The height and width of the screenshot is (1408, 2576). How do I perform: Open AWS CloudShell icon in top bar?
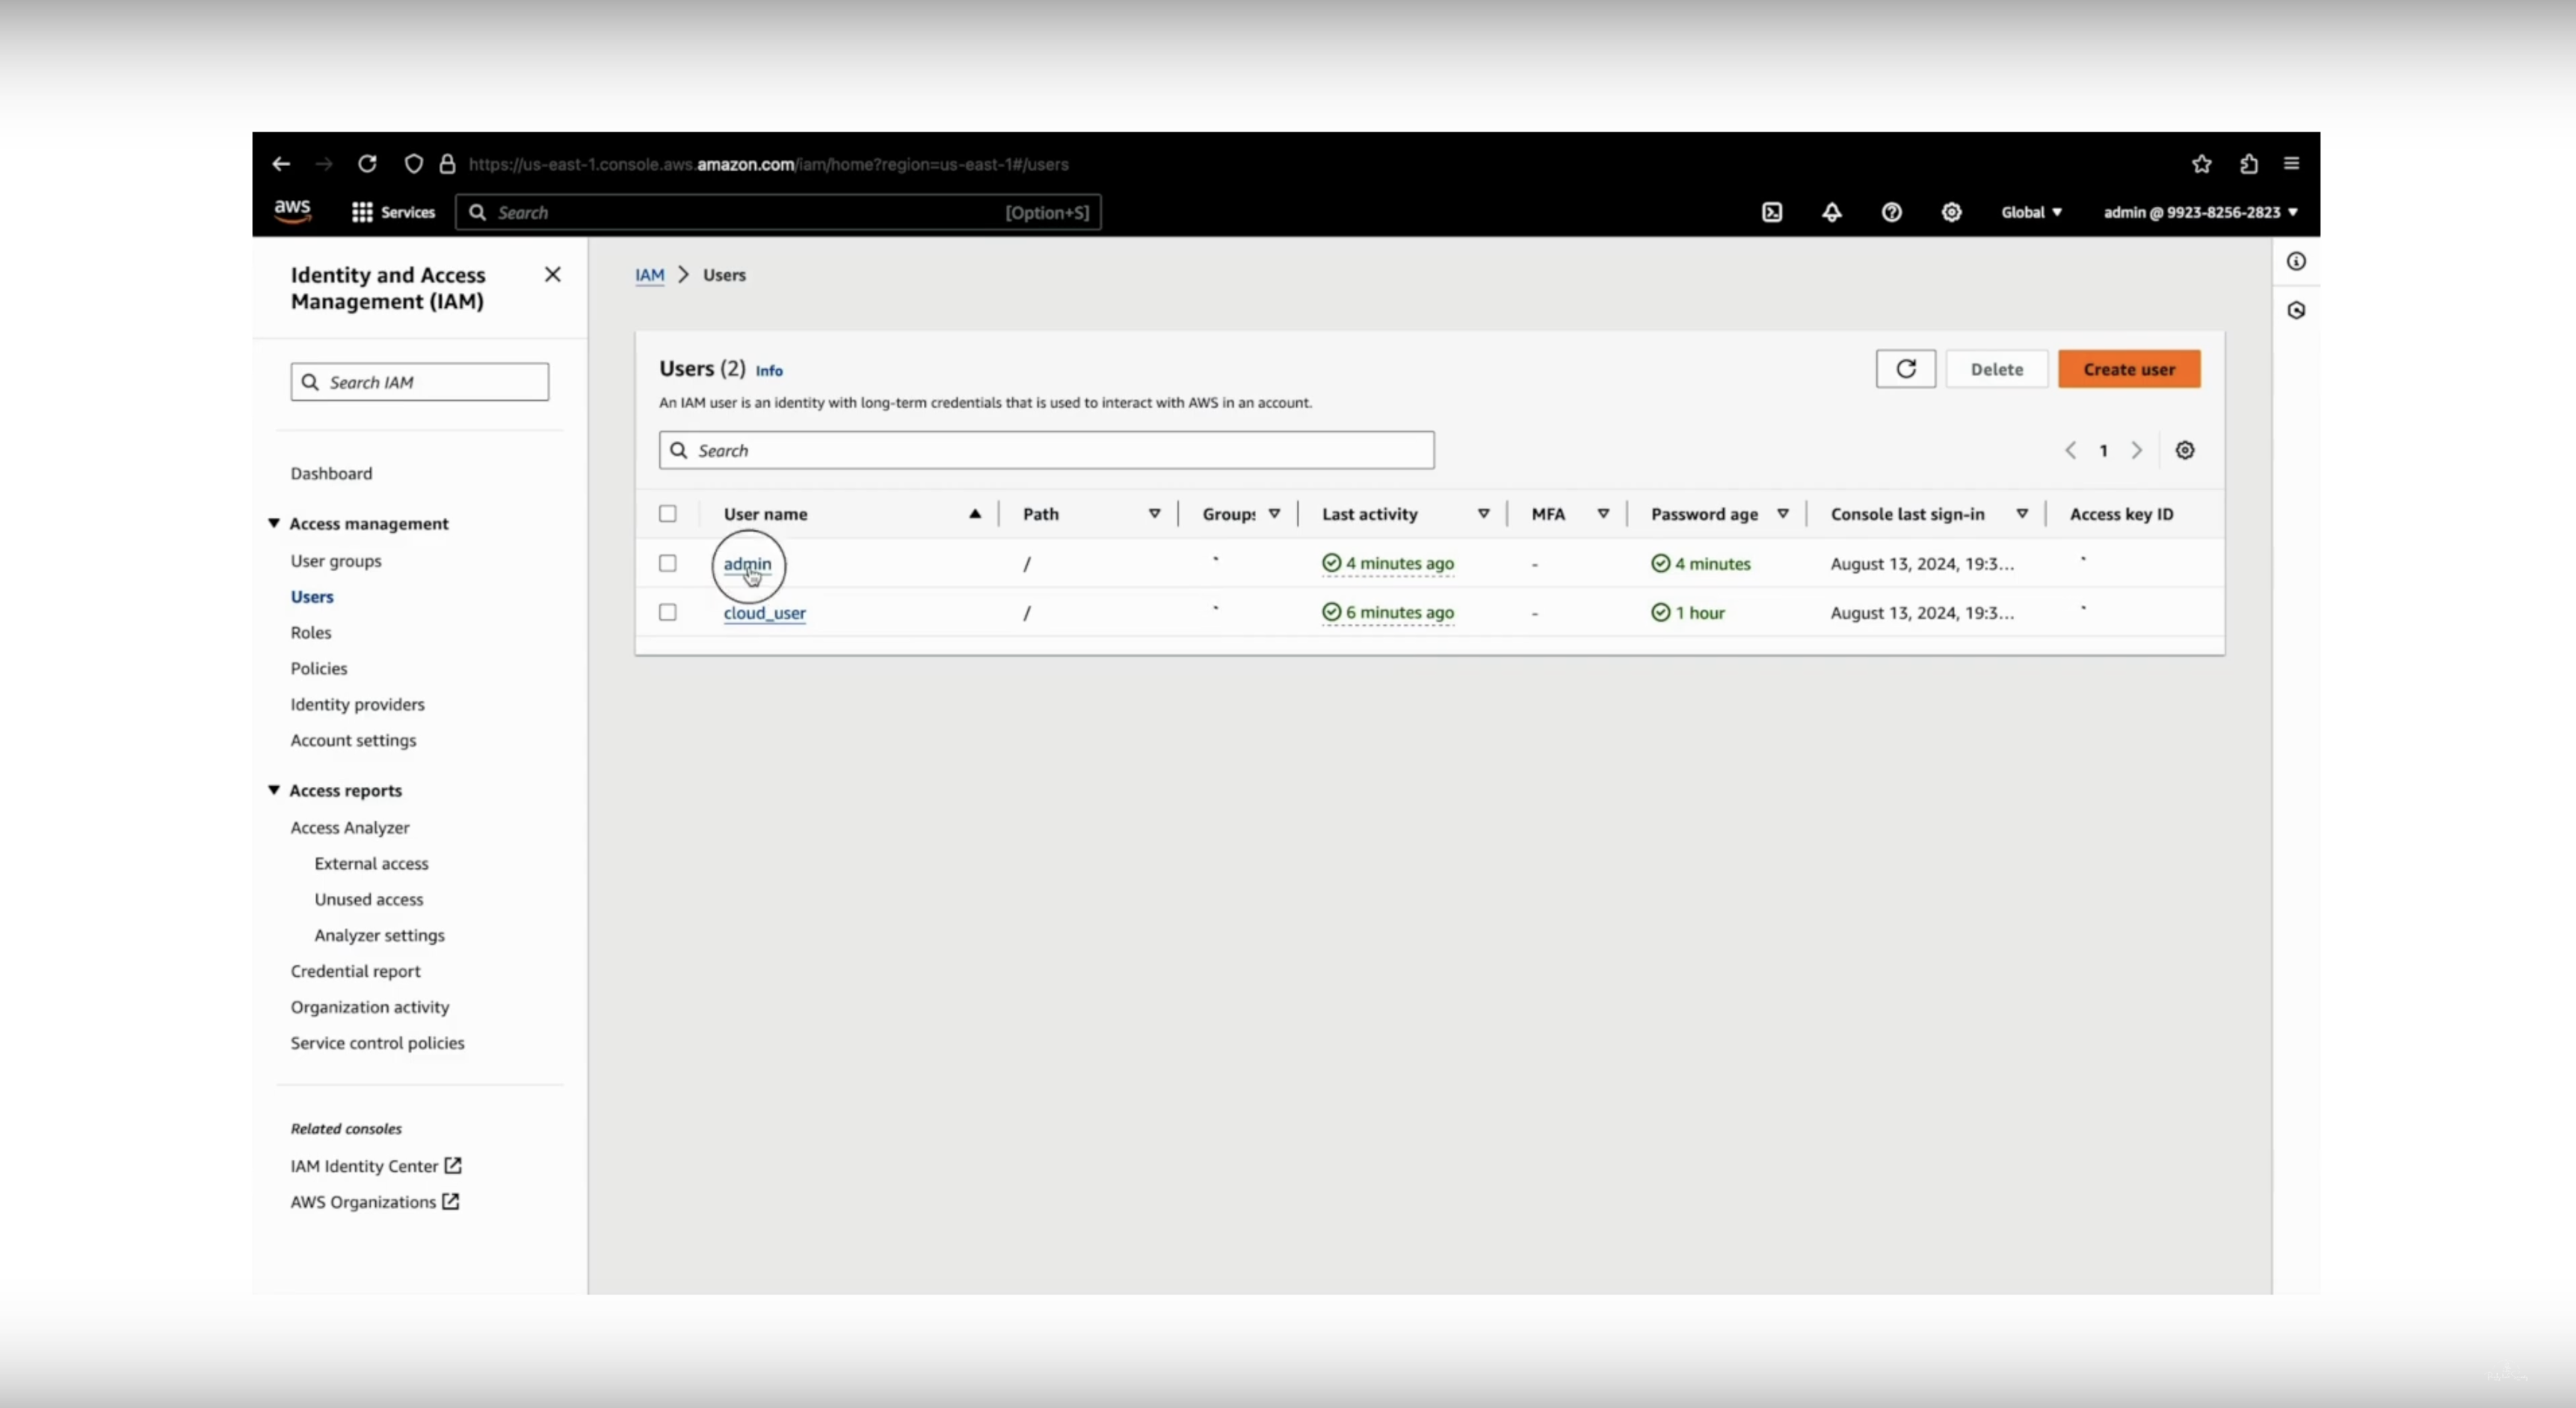1771,212
